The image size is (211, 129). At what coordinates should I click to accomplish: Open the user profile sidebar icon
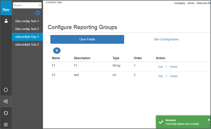coord(6,21)
